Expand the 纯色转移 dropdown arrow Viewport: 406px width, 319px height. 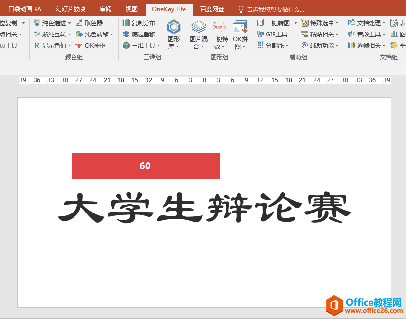pos(112,35)
